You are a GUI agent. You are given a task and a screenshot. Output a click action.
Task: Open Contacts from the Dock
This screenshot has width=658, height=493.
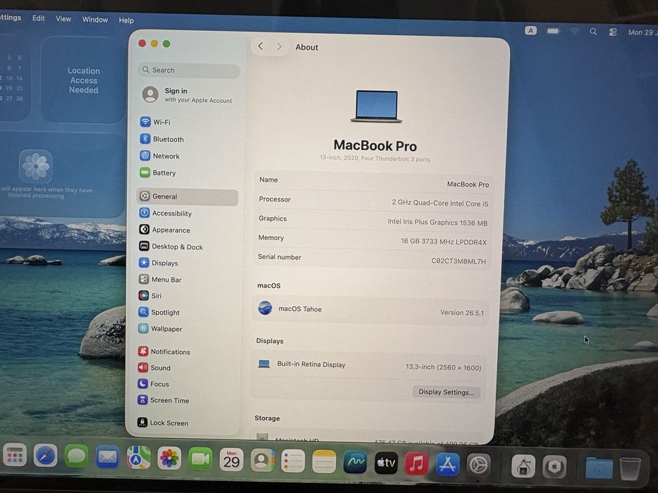point(262,461)
